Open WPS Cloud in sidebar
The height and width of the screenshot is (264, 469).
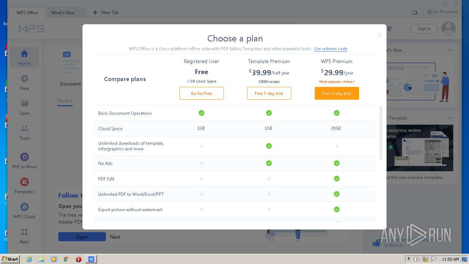pyautogui.click(x=24, y=210)
